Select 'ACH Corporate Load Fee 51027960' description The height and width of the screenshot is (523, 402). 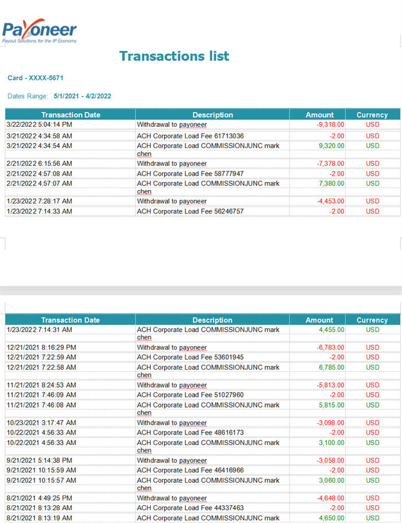tap(190, 394)
